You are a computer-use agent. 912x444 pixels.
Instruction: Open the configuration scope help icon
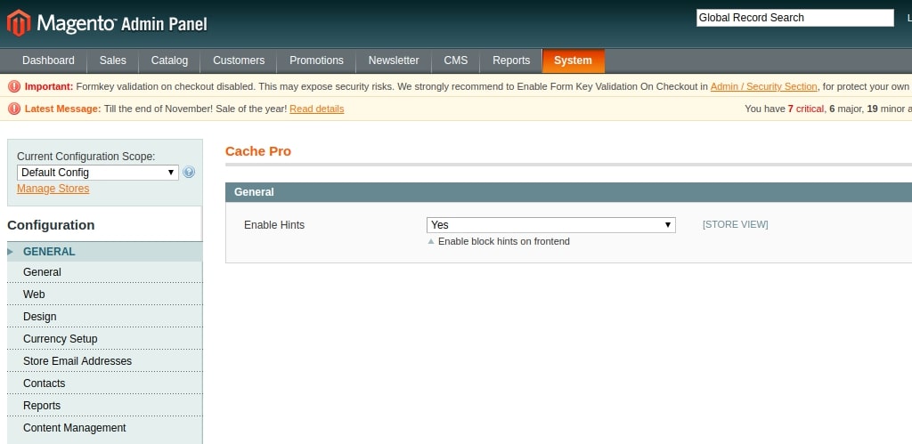(x=189, y=172)
